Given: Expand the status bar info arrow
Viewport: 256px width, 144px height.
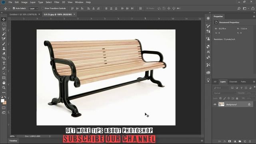Looking at the screenshot, I should coord(50,136).
